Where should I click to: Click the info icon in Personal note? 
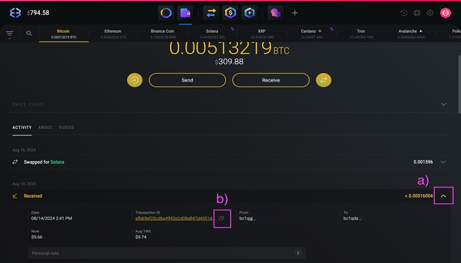[298, 252]
